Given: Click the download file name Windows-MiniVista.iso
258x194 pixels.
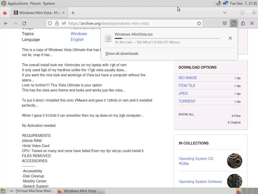Looking at the screenshot, I should 134,34.
